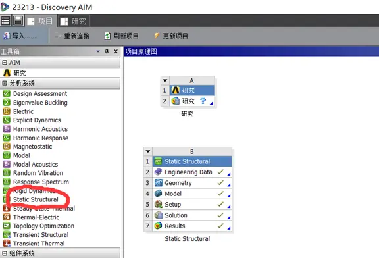
Task: Select Eigenvalue Buckling system icon
Action: [7, 102]
